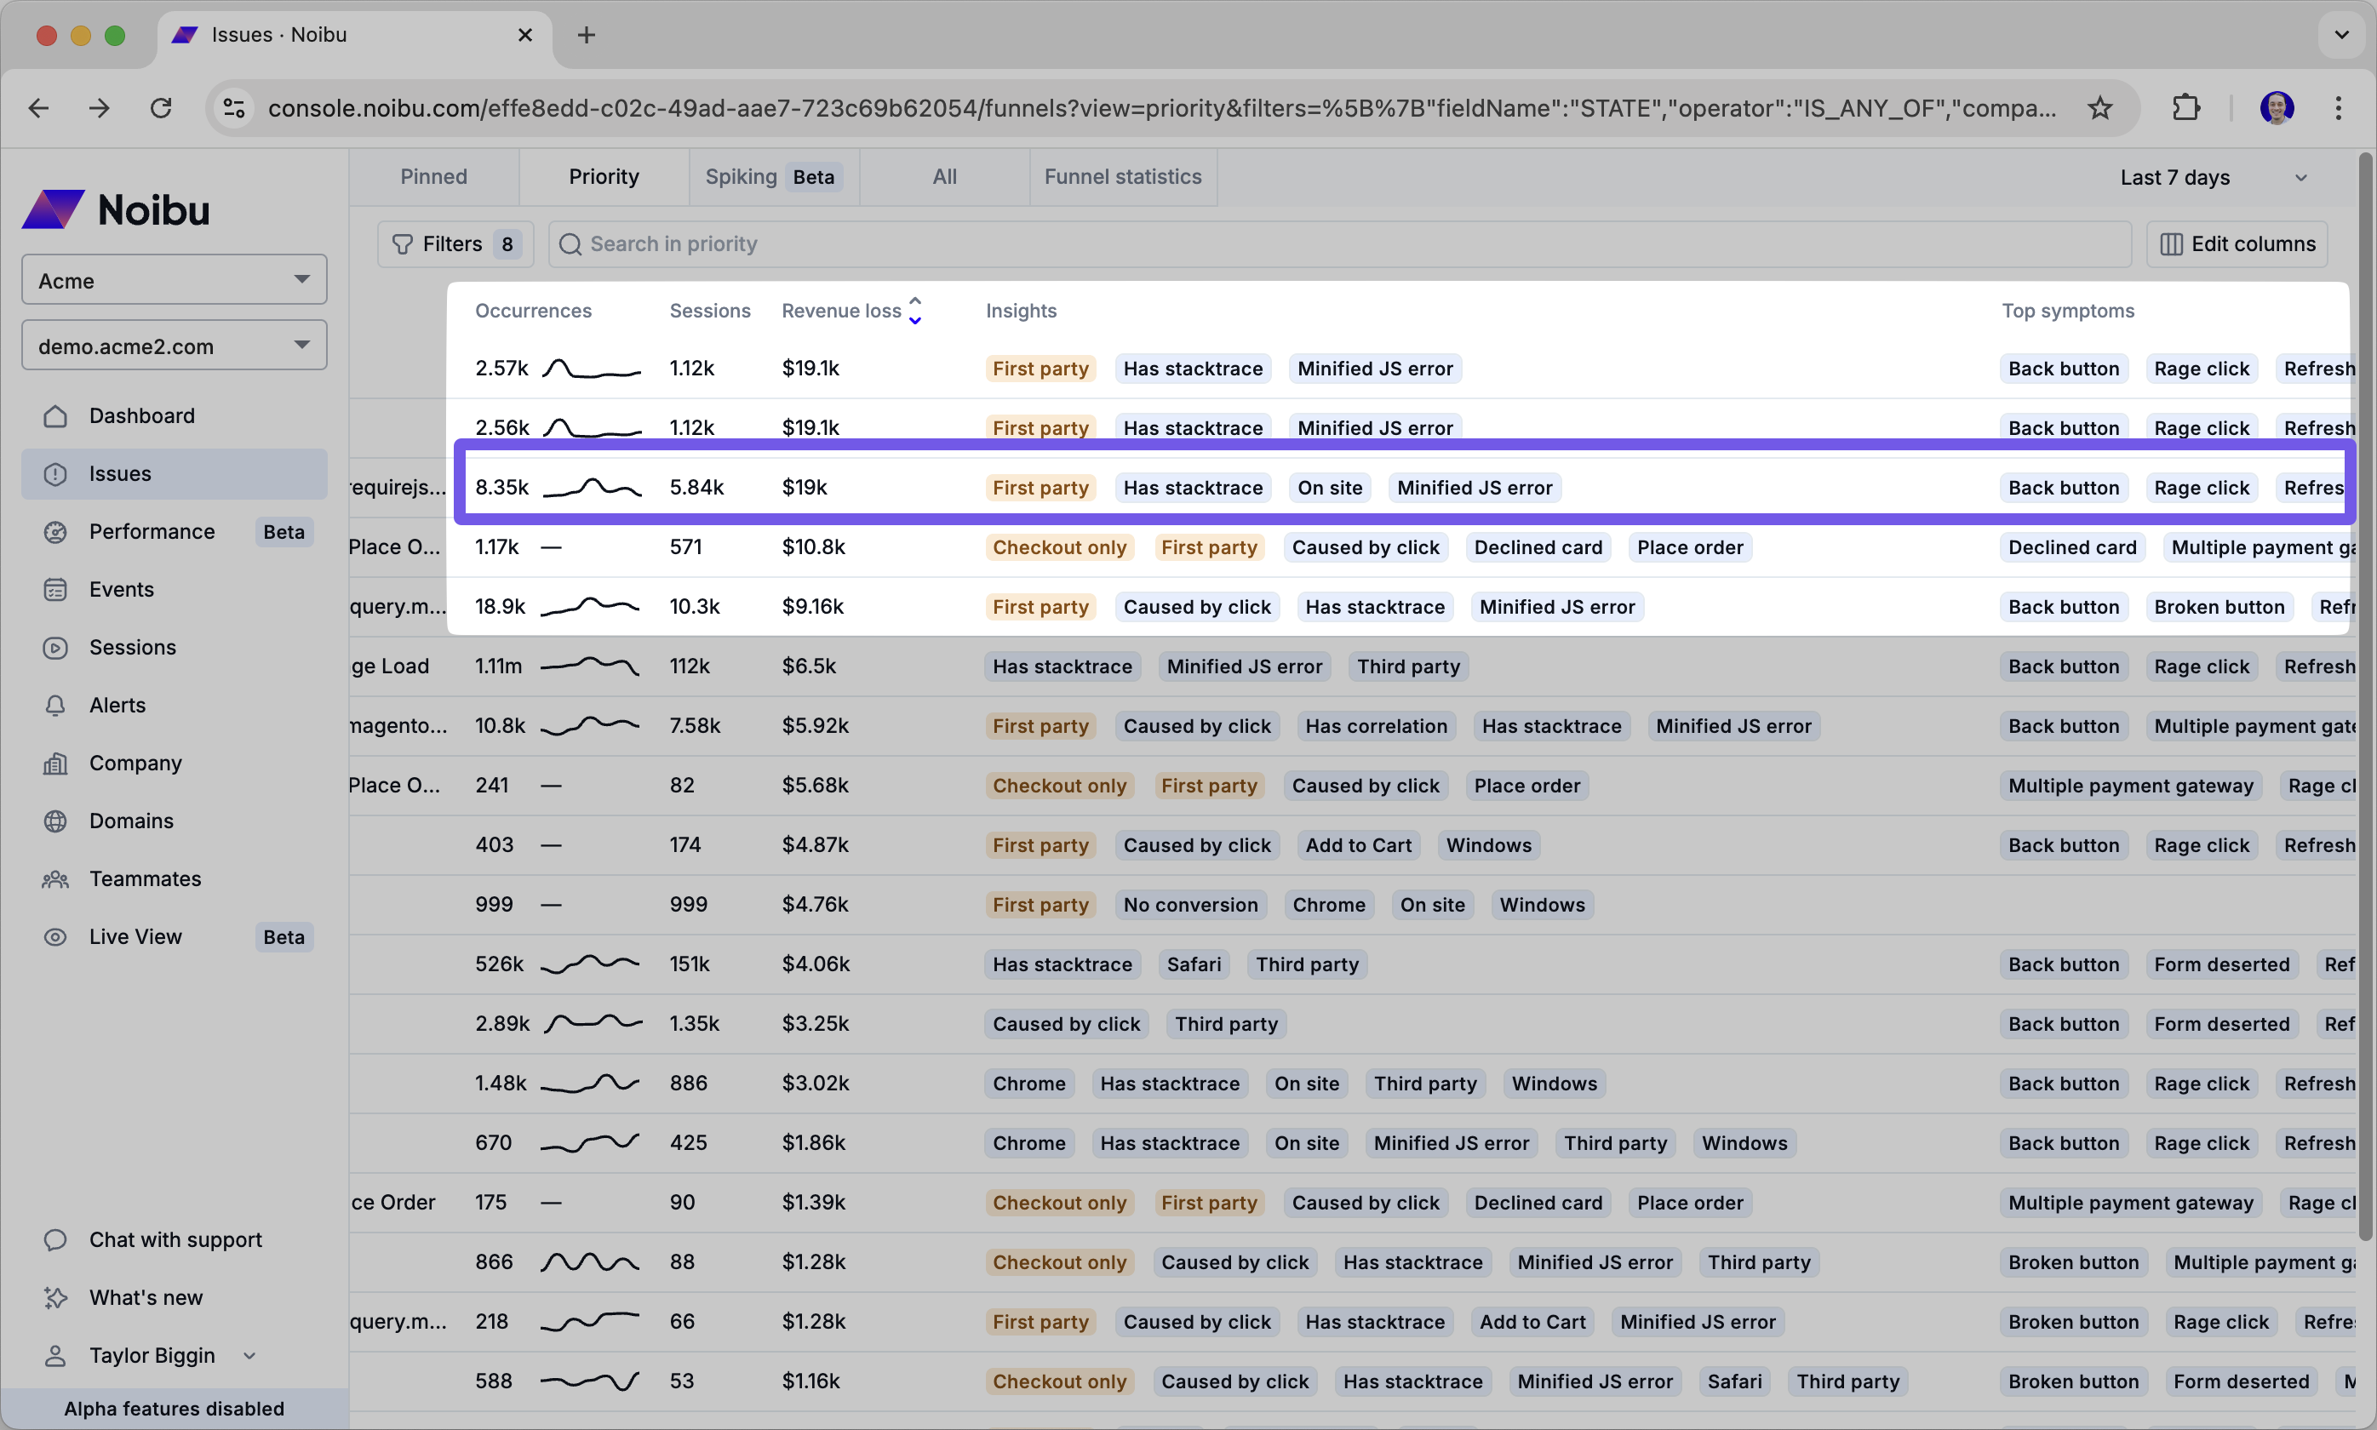This screenshot has width=2377, height=1430.
Task: Focus the Search in priority field
Action: click(1339, 243)
